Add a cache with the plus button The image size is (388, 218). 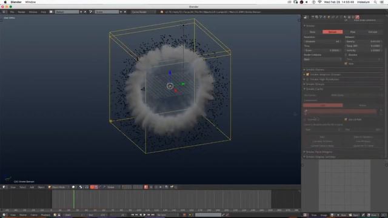coord(381,110)
